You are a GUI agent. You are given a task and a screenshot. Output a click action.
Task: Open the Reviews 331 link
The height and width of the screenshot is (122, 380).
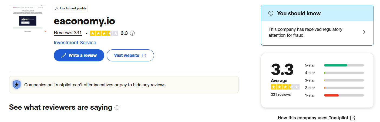point(68,33)
